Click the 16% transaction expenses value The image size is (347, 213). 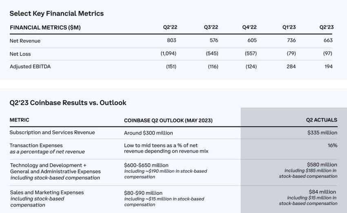(332, 145)
